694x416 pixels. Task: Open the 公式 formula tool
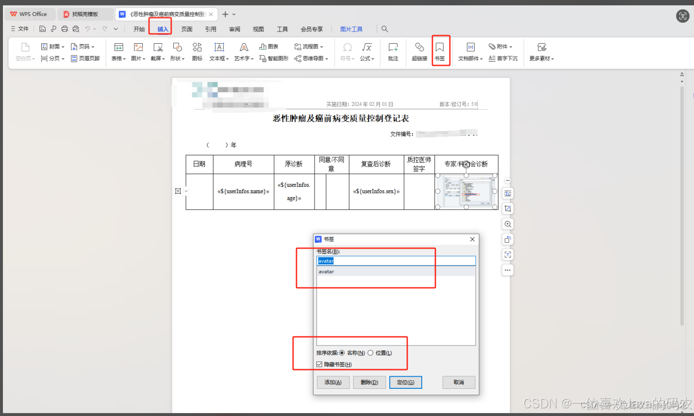point(367,50)
